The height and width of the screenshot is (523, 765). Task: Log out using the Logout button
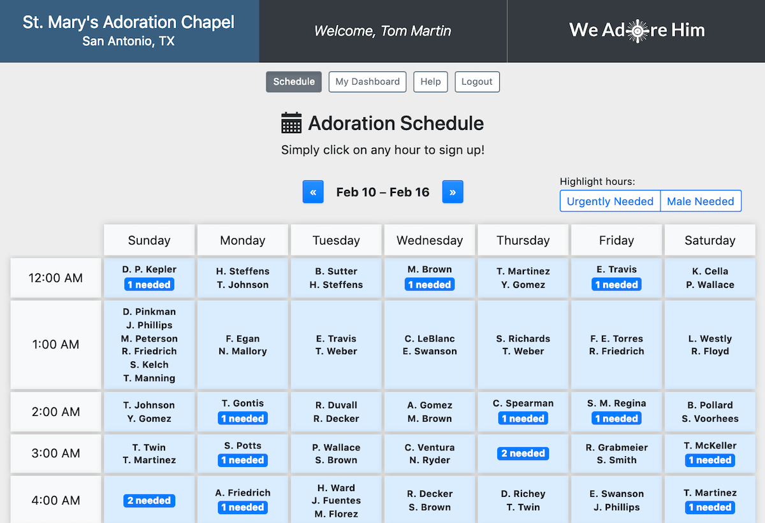[477, 82]
